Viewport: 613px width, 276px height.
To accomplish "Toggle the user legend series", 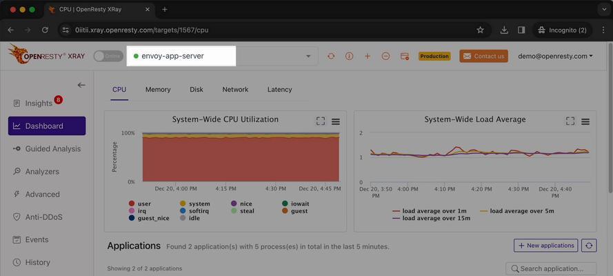I will [139, 204].
